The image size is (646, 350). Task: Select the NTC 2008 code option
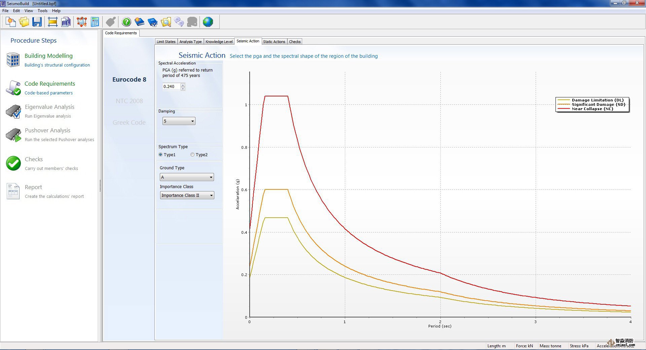pos(129,101)
